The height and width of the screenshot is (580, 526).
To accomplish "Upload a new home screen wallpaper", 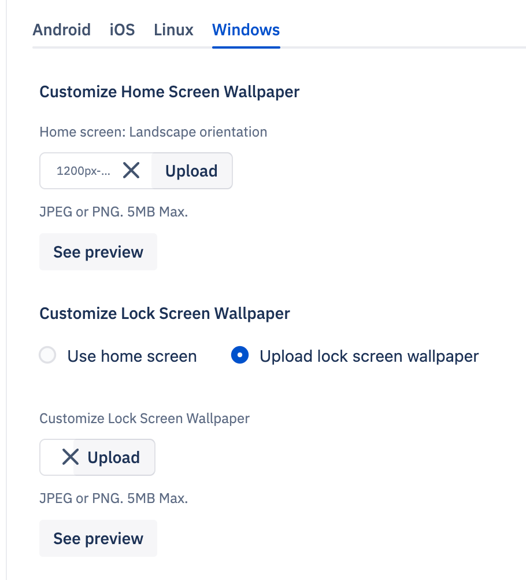I will [x=191, y=170].
